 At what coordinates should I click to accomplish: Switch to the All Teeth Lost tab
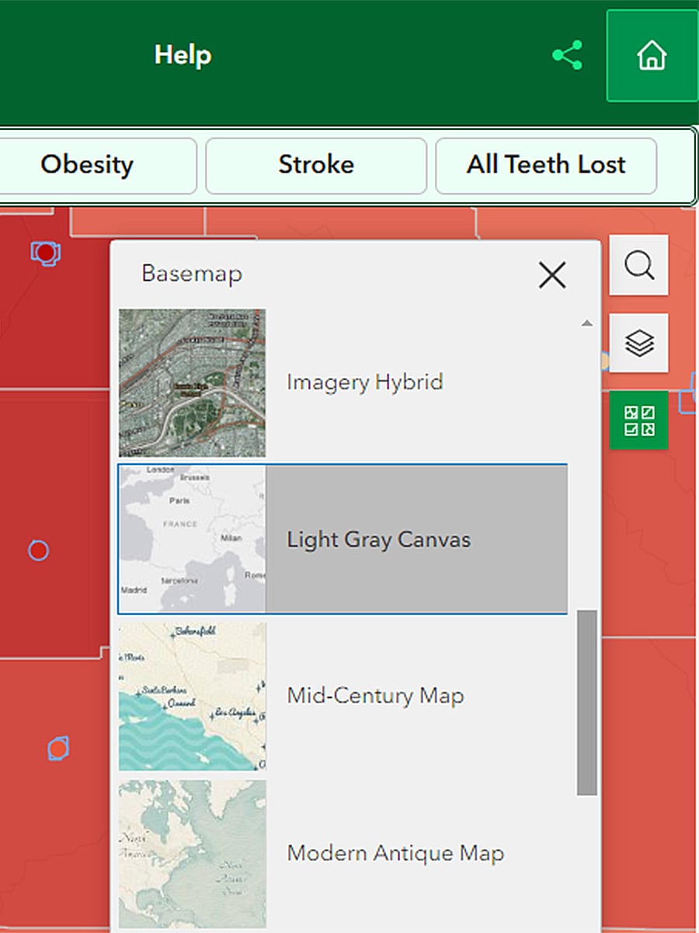tap(545, 165)
